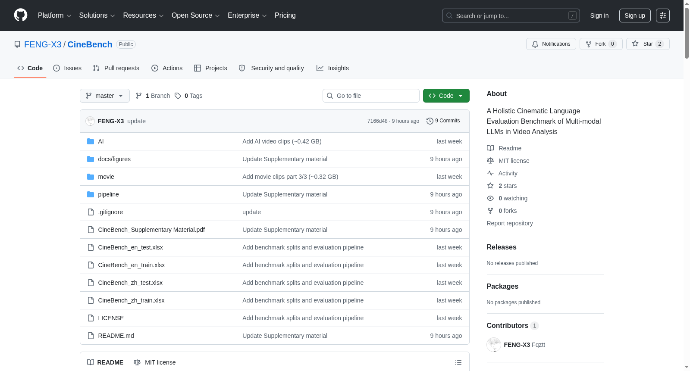The image size is (690, 371).
Task: Open commit hash 7166d48
Action: coord(377,121)
